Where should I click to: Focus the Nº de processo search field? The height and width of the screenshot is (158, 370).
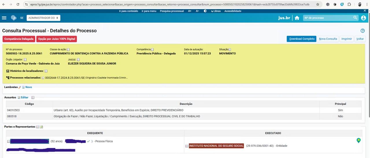click(x=328, y=18)
